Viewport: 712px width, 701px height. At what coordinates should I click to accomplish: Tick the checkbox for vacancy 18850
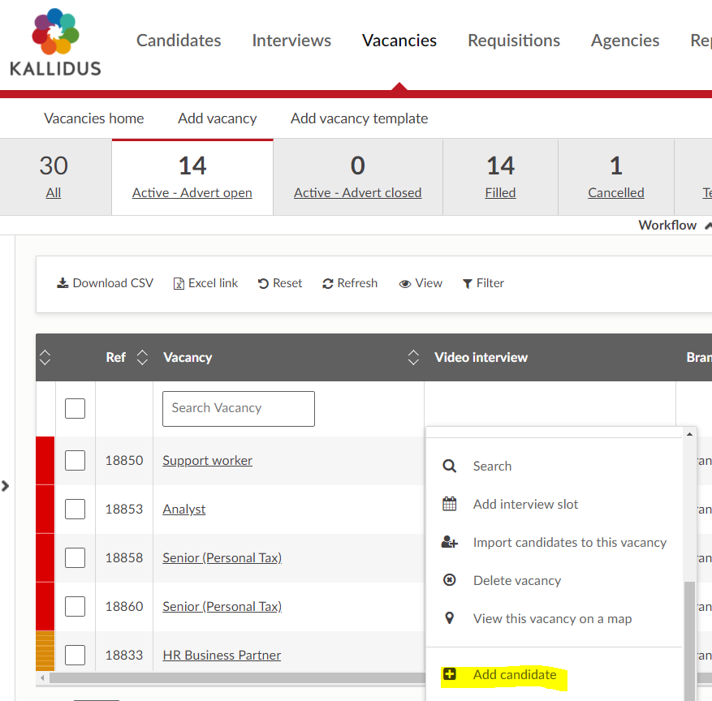75,460
